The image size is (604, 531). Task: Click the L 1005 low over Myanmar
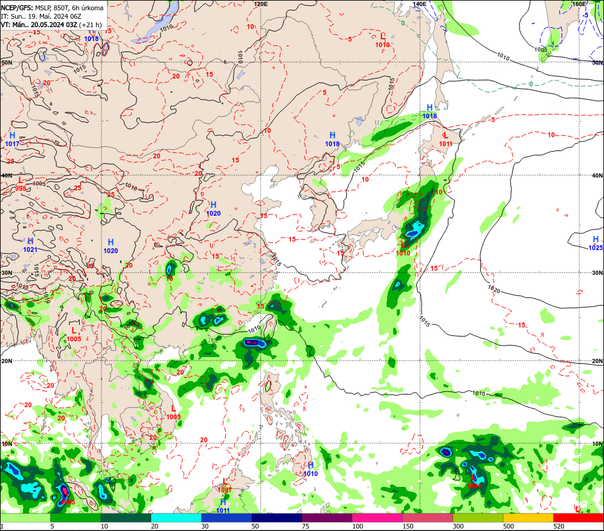pos(74,335)
